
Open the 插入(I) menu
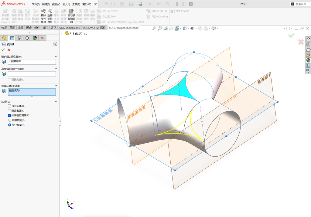[66, 4]
